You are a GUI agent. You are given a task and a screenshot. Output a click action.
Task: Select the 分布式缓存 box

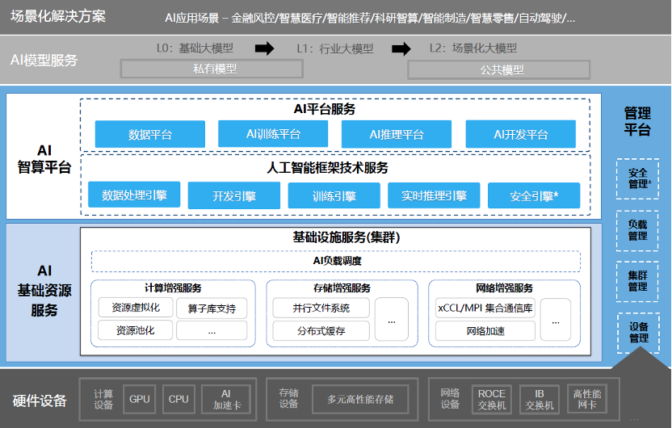coord(321,330)
